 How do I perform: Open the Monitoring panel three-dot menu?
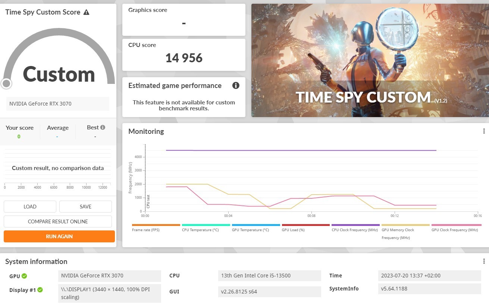click(484, 131)
